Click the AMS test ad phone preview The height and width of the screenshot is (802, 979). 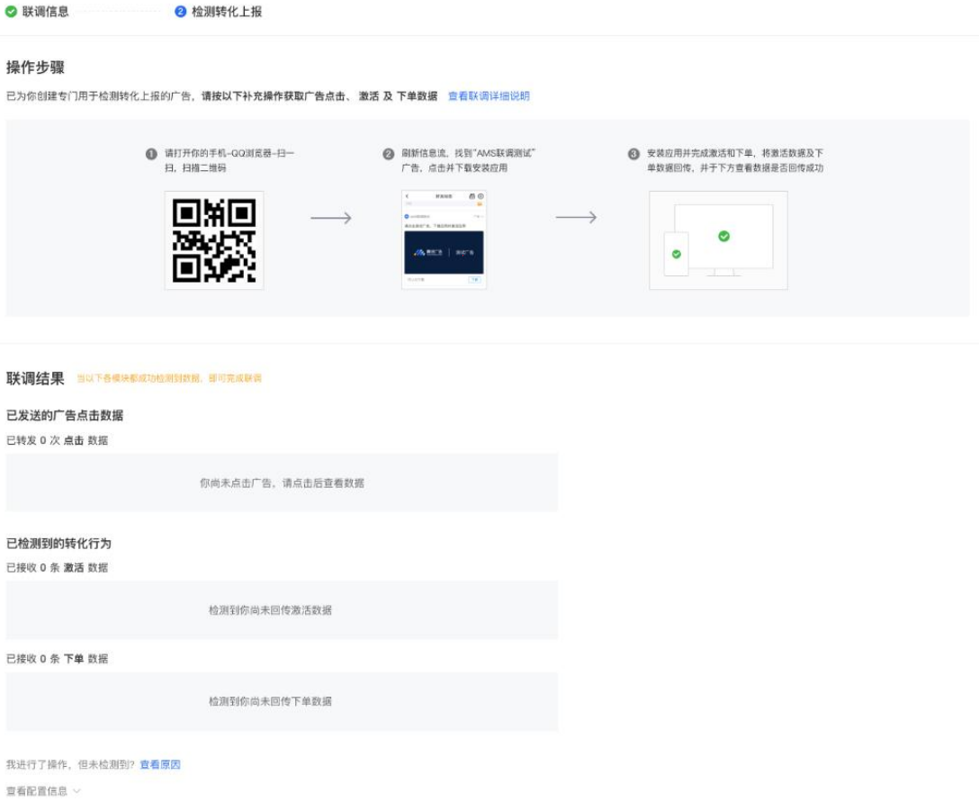click(x=444, y=239)
